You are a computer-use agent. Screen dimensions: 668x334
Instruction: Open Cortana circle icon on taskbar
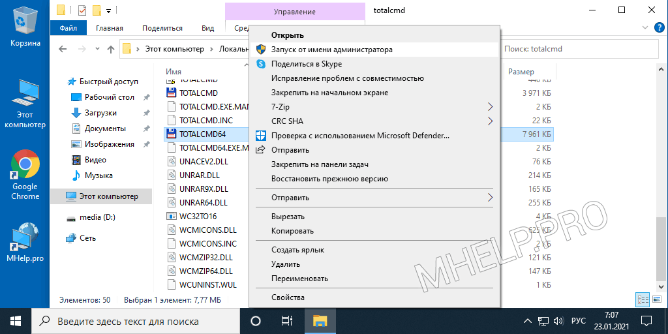click(256, 321)
